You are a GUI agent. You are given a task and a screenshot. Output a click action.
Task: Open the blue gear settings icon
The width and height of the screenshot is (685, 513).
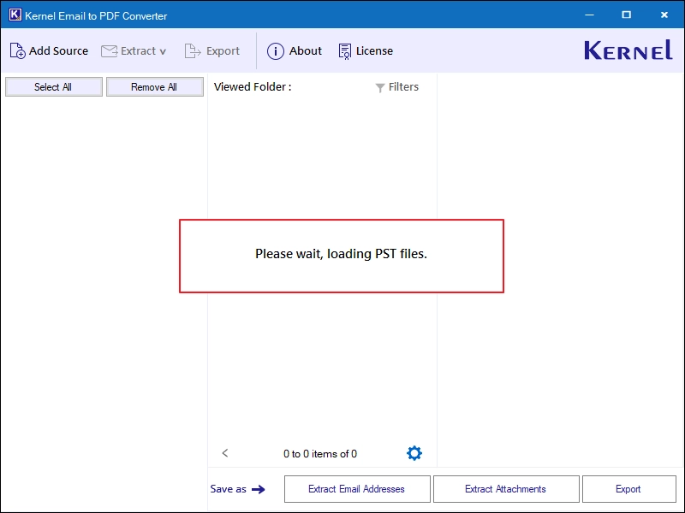pos(414,453)
